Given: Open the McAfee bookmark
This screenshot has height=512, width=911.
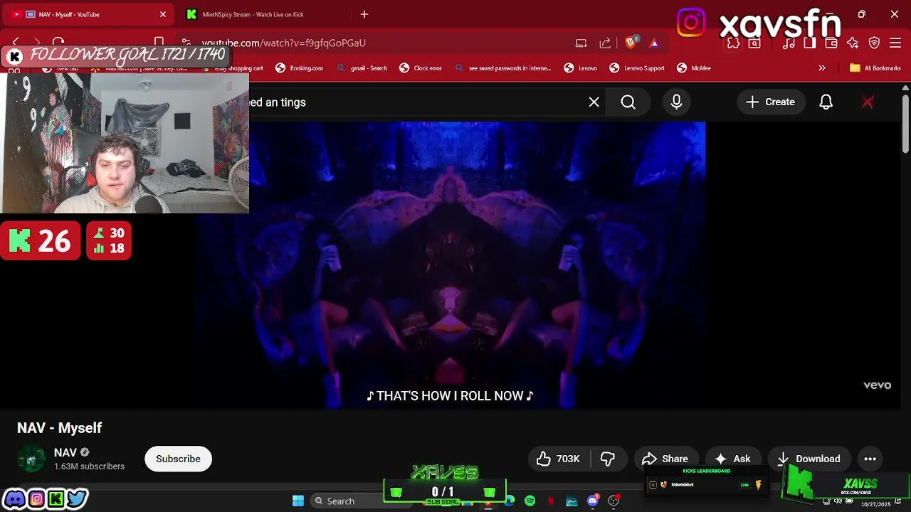Looking at the screenshot, I should tap(694, 68).
